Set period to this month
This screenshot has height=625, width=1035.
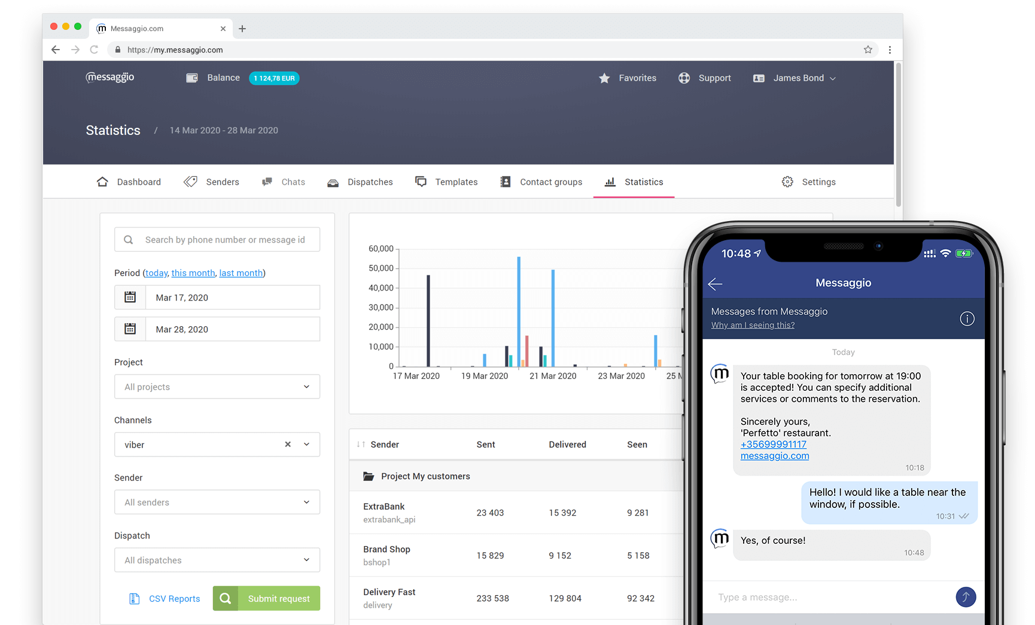pyautogui.click(x=193, y=273)
